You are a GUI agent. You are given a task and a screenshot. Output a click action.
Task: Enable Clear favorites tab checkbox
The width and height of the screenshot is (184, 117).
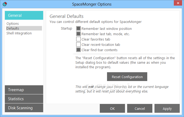(78, 39)
